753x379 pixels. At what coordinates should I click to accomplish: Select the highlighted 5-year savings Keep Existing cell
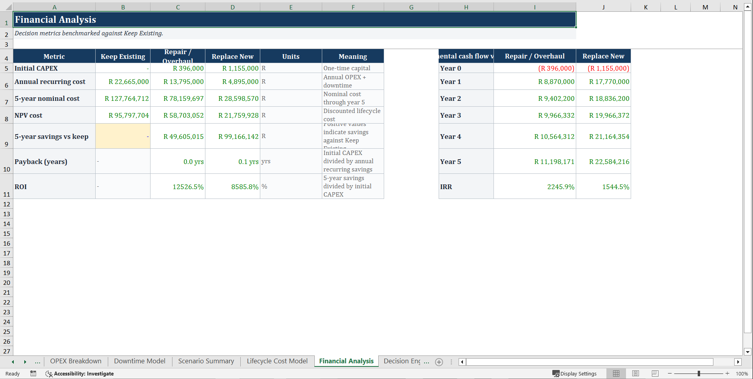pos(123,136)
